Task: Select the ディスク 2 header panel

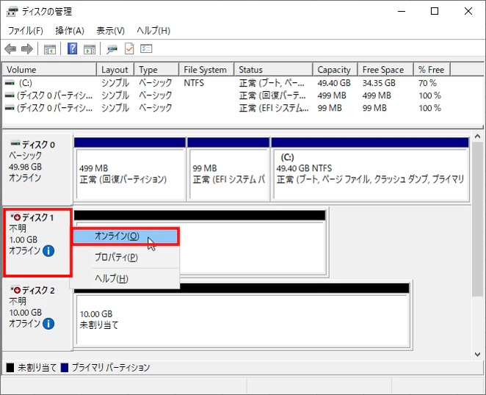Action: point(37,315)
